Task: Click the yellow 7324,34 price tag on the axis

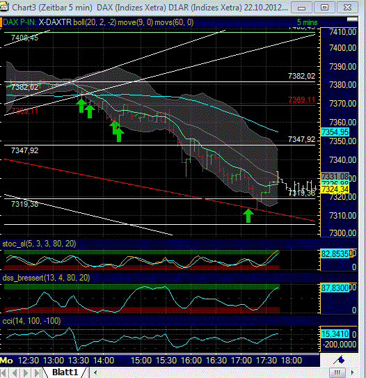Action: 335,189
